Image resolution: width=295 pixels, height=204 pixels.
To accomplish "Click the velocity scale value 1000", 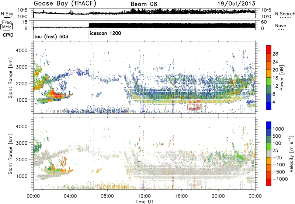I will [x=278, y=129].
